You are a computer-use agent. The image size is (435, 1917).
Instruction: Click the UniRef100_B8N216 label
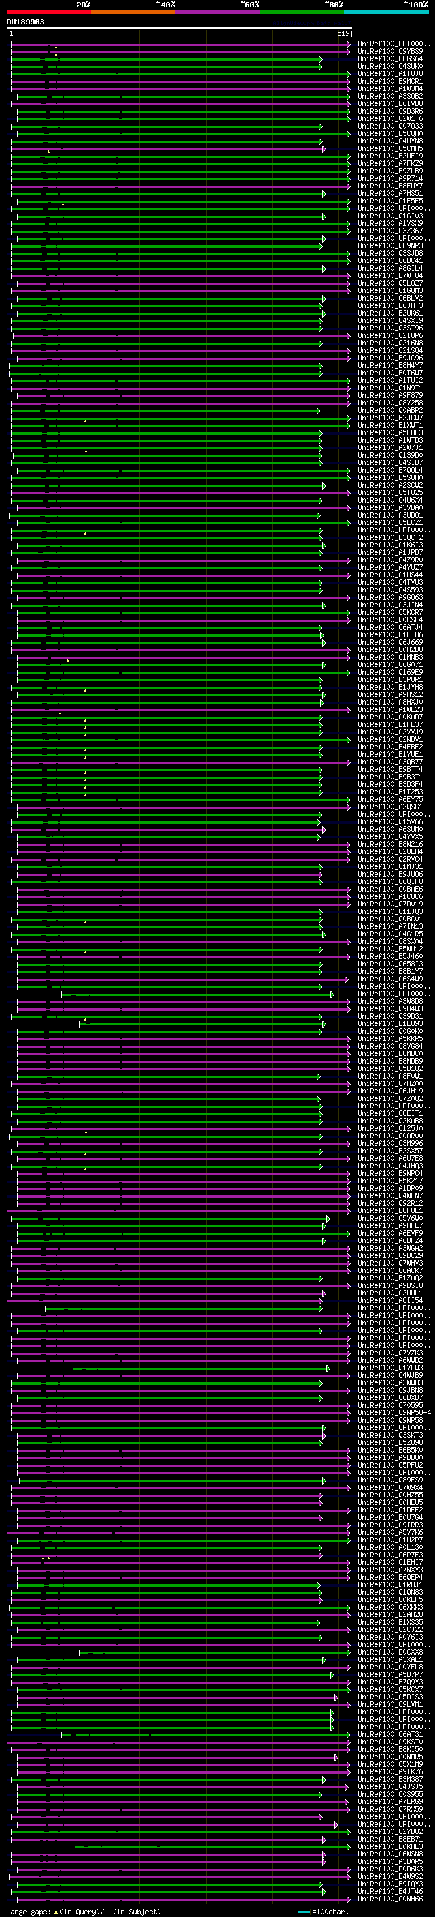pos(390,845)
